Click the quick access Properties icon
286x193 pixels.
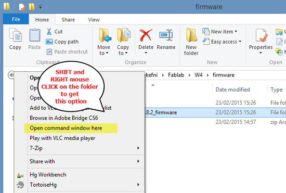[22, 7]
